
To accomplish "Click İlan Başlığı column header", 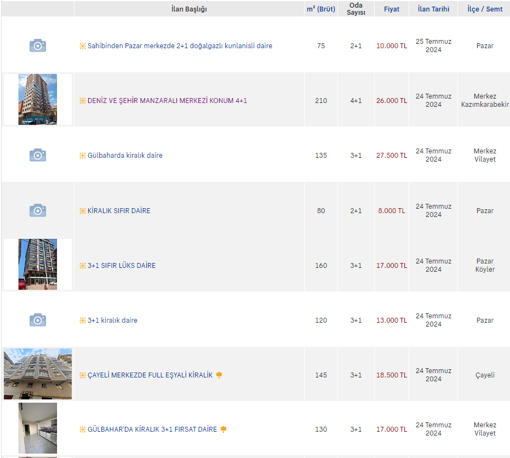I will pyautogui.click(x=189, y=9).
